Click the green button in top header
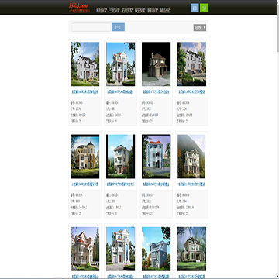This screenshot has height=279, width=279. click(204, 8)
